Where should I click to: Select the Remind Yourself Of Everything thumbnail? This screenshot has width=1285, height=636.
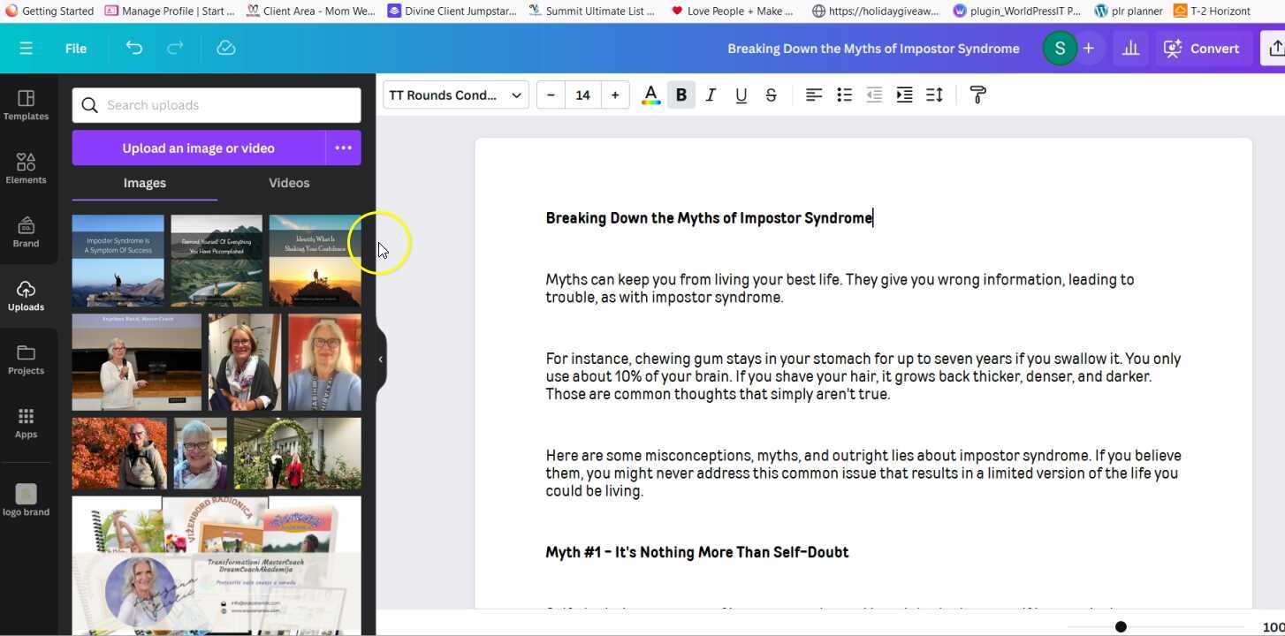pyautogui.click(x=217, y=261)
